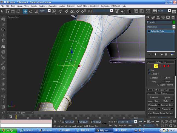Open reference coordinate system View dropdown
The width and height of the screenshot is (177, 133).
(45, 11)
